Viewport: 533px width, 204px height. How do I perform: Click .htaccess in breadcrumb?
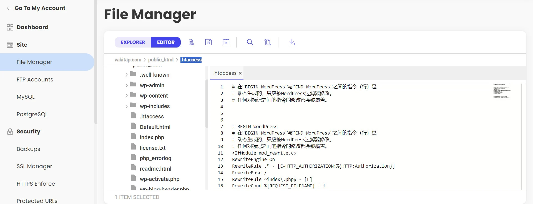(191, 60)
